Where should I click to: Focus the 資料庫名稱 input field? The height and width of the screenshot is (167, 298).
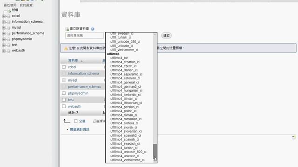pos(84,35)
